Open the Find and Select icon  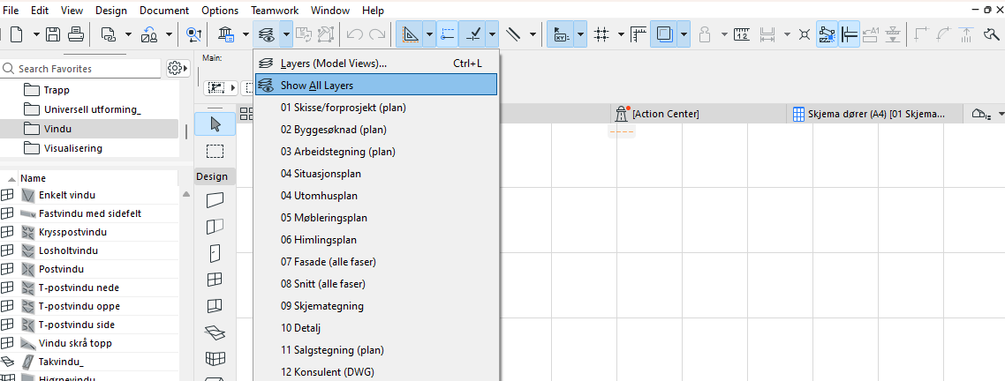pos(193,34)
